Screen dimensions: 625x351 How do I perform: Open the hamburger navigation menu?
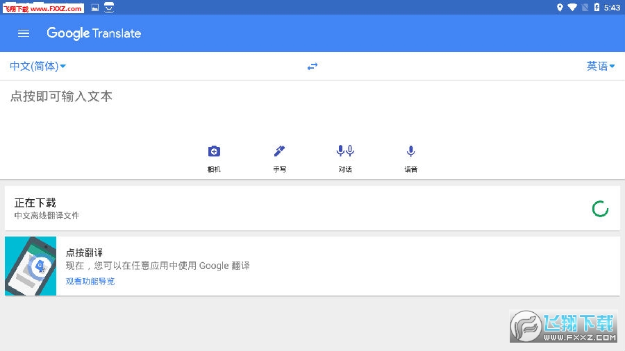pos(24,33)
